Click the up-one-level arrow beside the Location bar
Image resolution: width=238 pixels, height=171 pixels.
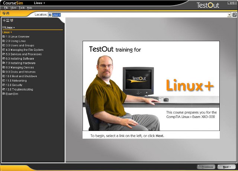(235, 15)
